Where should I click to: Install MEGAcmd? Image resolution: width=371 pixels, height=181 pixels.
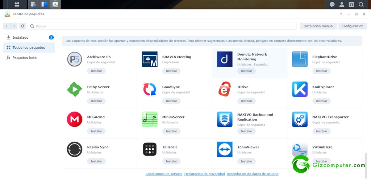pos(96,131)
